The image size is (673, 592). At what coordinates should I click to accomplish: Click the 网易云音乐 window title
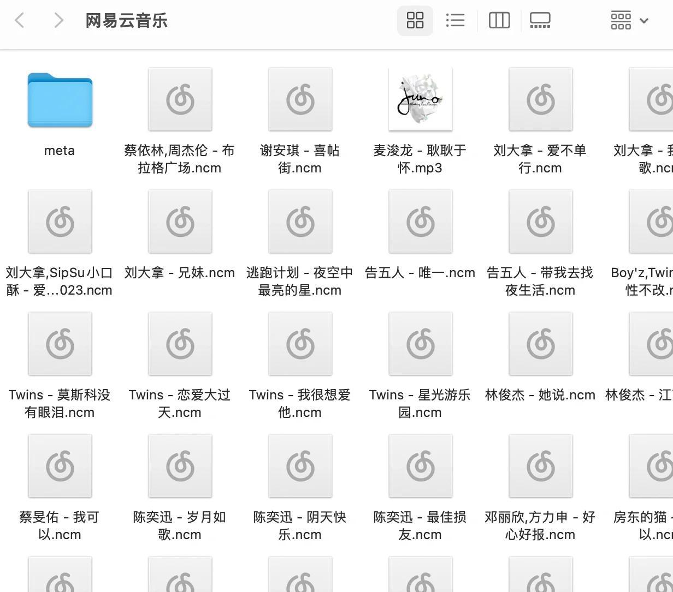tap(127, 21)
